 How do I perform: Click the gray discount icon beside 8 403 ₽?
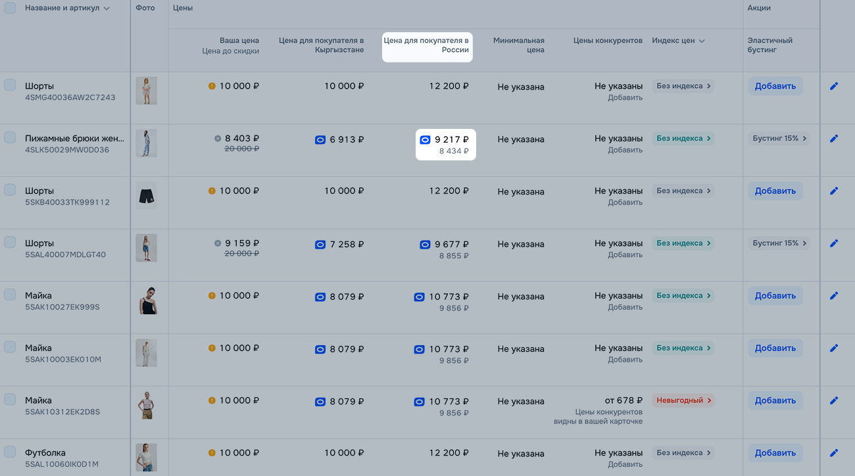point(218,139)
